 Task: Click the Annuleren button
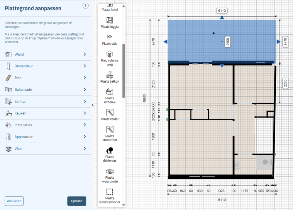[x=14, y=201]
